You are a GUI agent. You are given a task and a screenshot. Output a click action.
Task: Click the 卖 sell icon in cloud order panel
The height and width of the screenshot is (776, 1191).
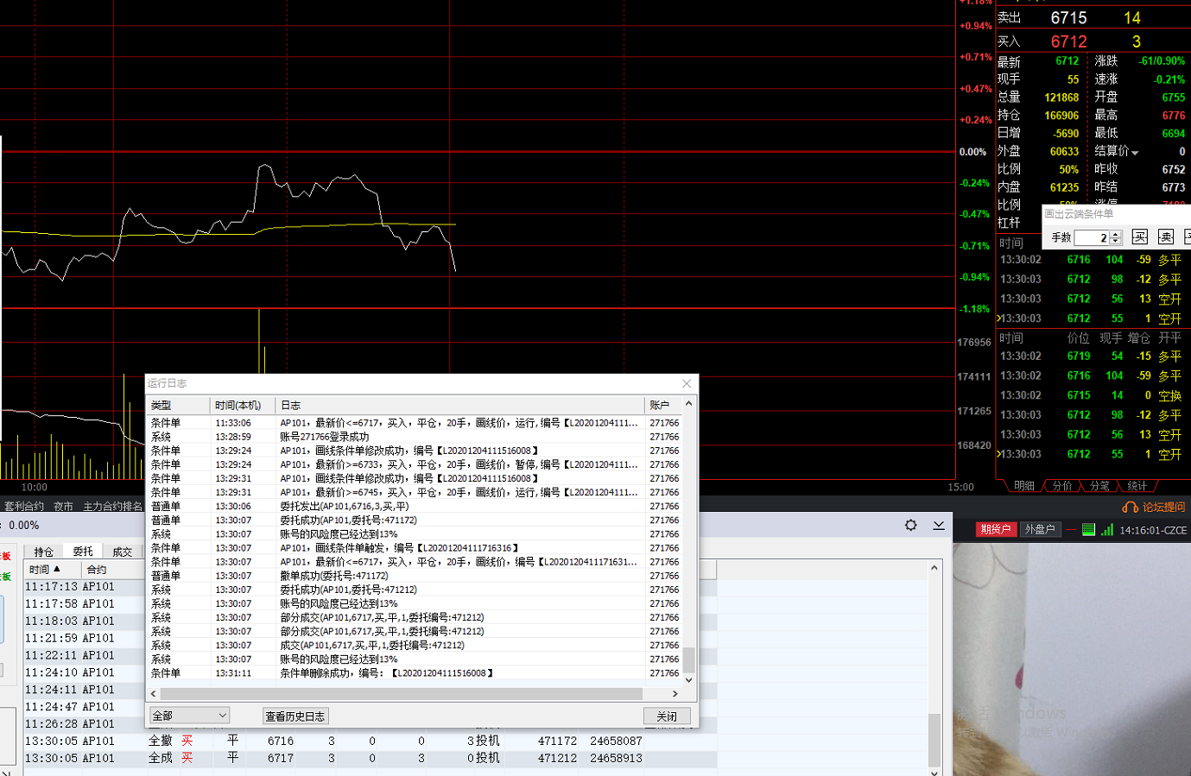tap(1166, 237)
